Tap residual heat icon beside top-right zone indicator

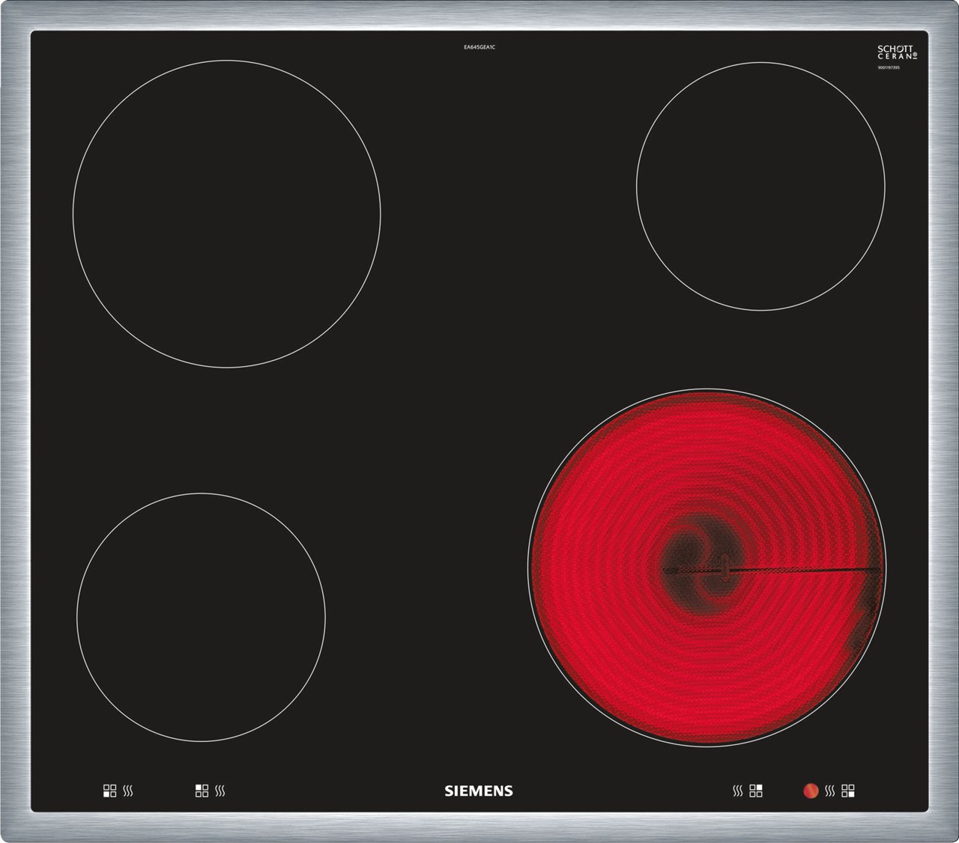coord(738,791)
